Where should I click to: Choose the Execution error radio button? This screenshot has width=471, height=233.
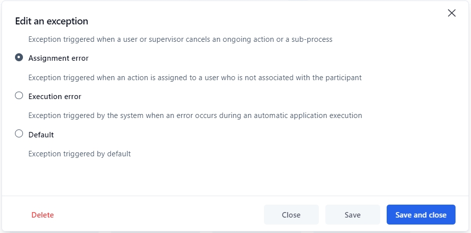[19, 96]
